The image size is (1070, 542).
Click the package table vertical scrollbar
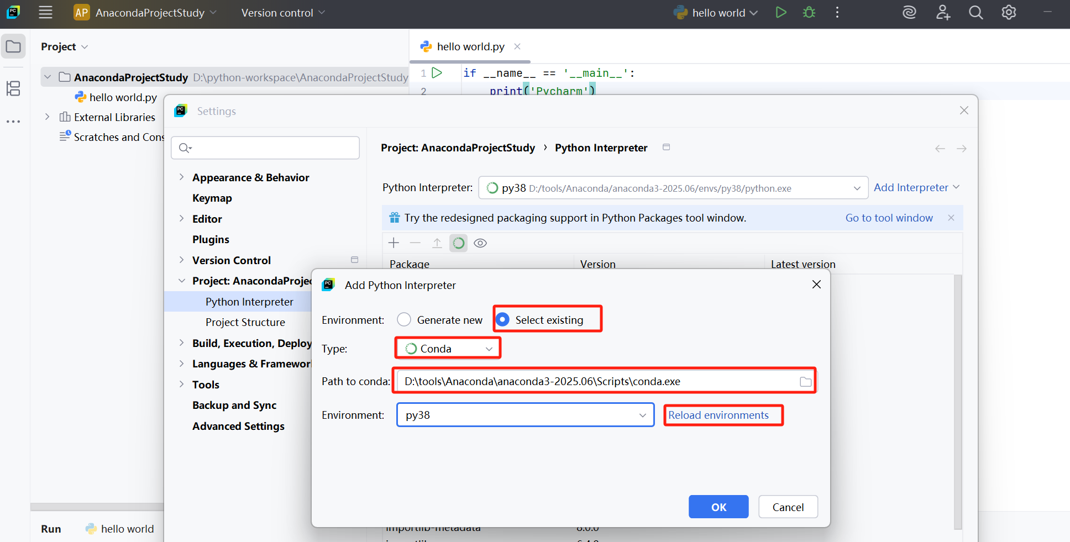(x=958, y=402)
